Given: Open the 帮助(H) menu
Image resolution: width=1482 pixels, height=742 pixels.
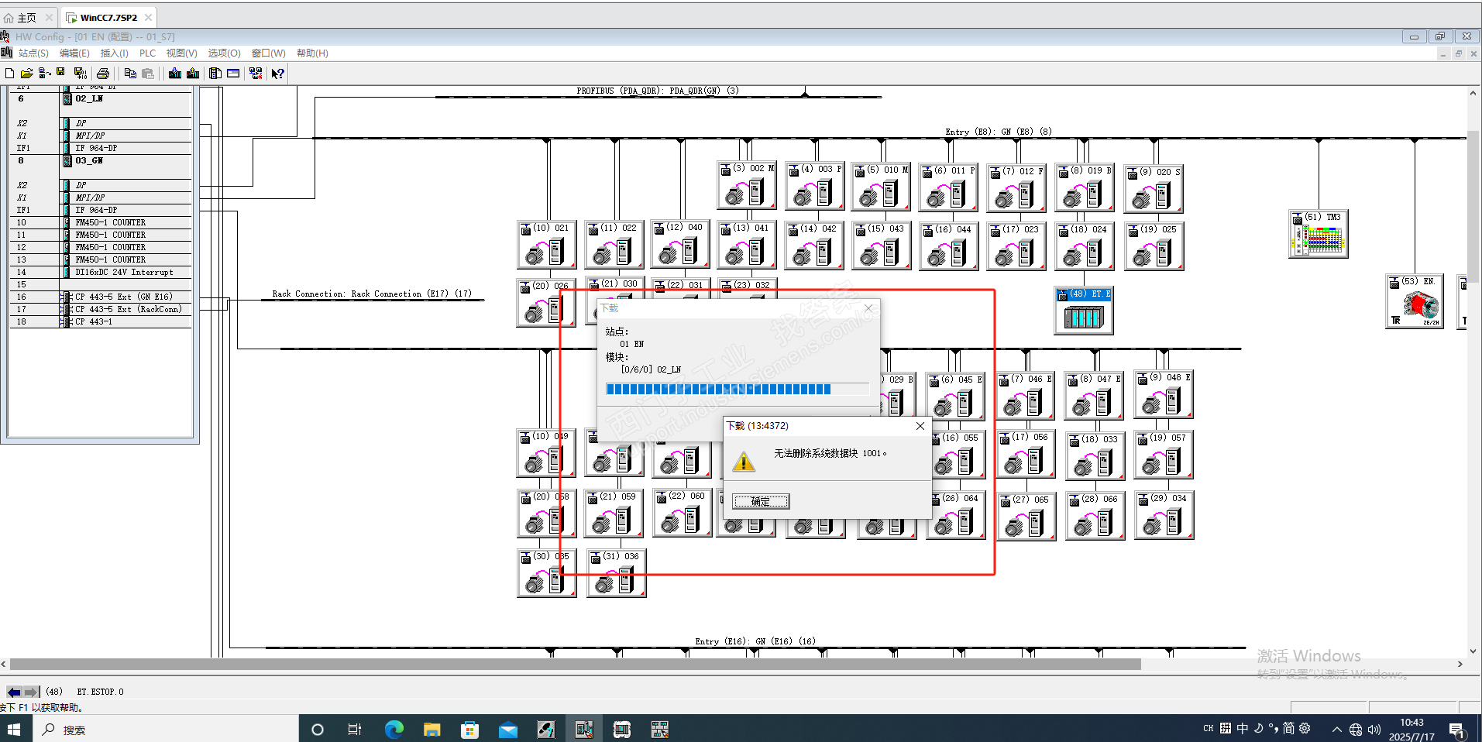Looking at the screenshot, I should [x=312, y=53].
